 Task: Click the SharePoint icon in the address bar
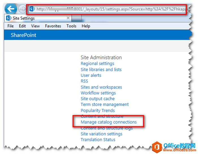click(32, 9)
